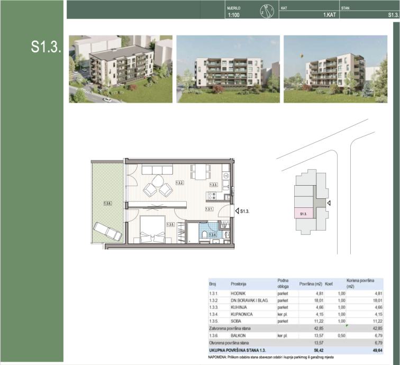Click the 1:100 scale value

click(x=234, y=15)
